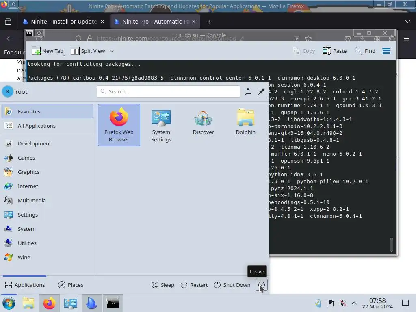Open the Start menu on taskbar
The width and height of the screenshot is (416, 312).
(9, 303)
